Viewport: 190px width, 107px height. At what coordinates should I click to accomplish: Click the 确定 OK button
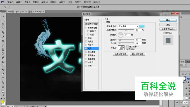[168, 20]
